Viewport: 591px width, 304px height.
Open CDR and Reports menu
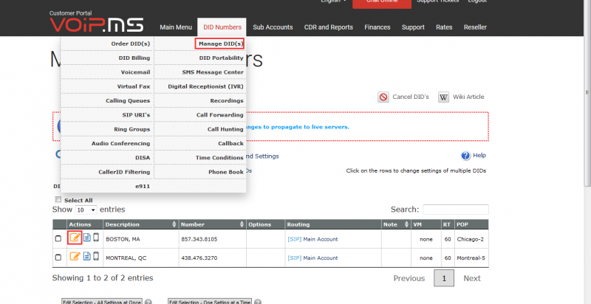329,27
